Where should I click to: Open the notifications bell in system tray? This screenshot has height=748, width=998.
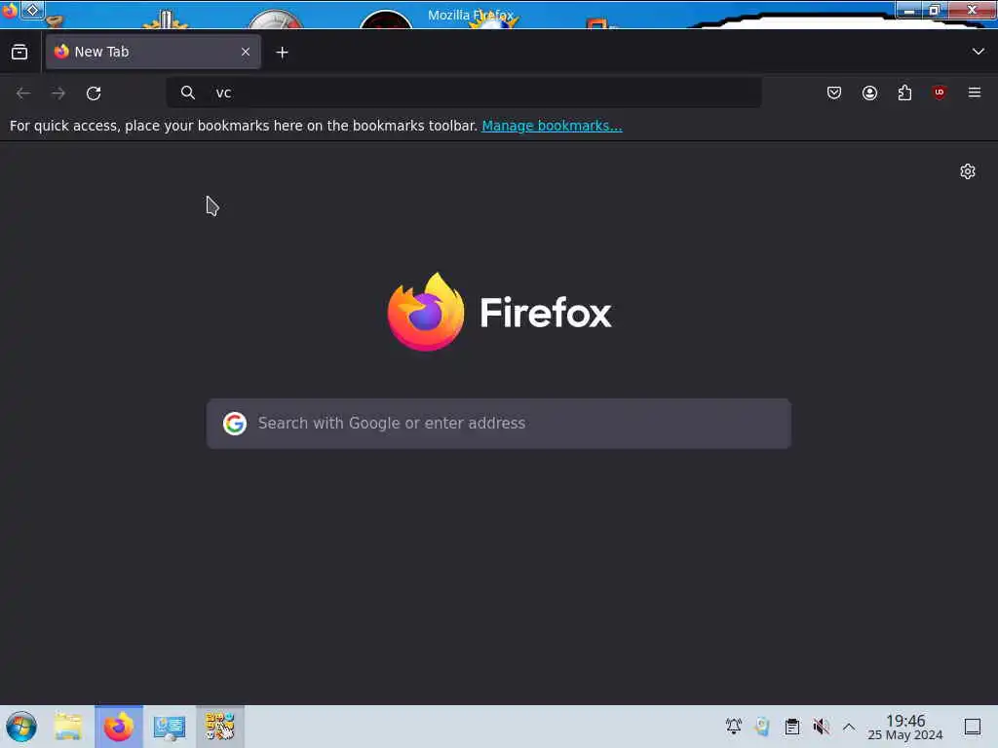point(733,727)
